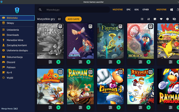
Task: Open Figment game cover
Action: click(x=110, y=41)
